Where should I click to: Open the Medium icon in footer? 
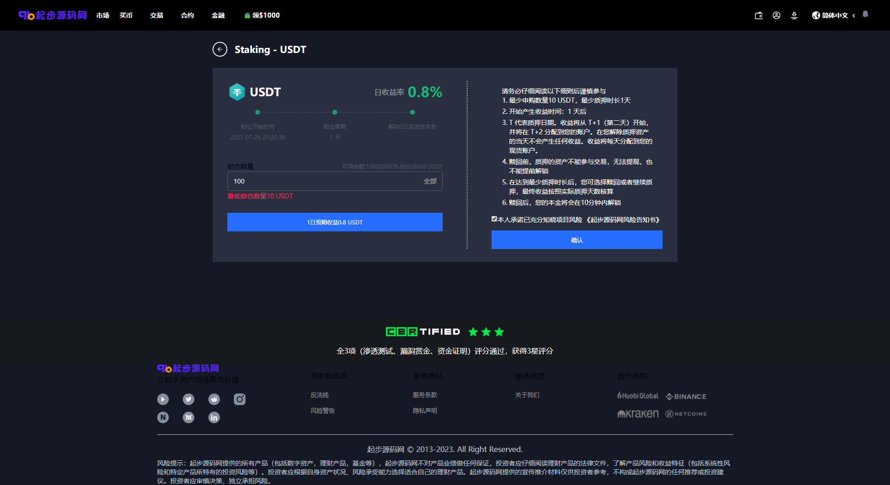(x=188, y=417)
